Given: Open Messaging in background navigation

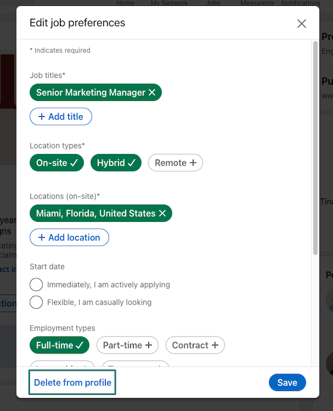Looking at the screenshot, I should pos(257,3).
